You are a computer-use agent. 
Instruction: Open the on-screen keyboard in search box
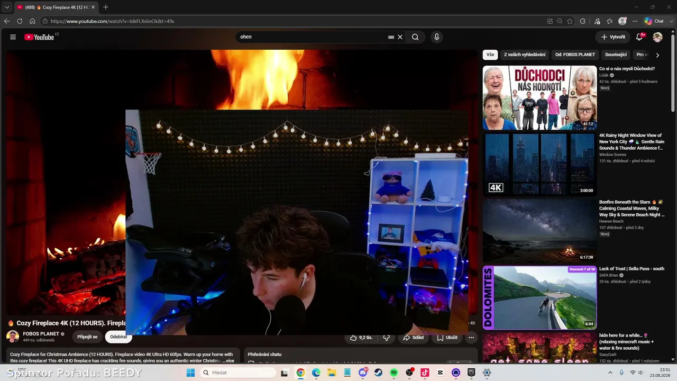point(391,37)
